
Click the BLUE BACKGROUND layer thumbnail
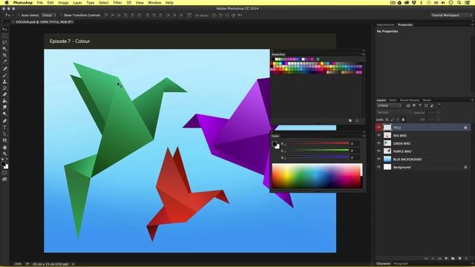tap(387, 159)
